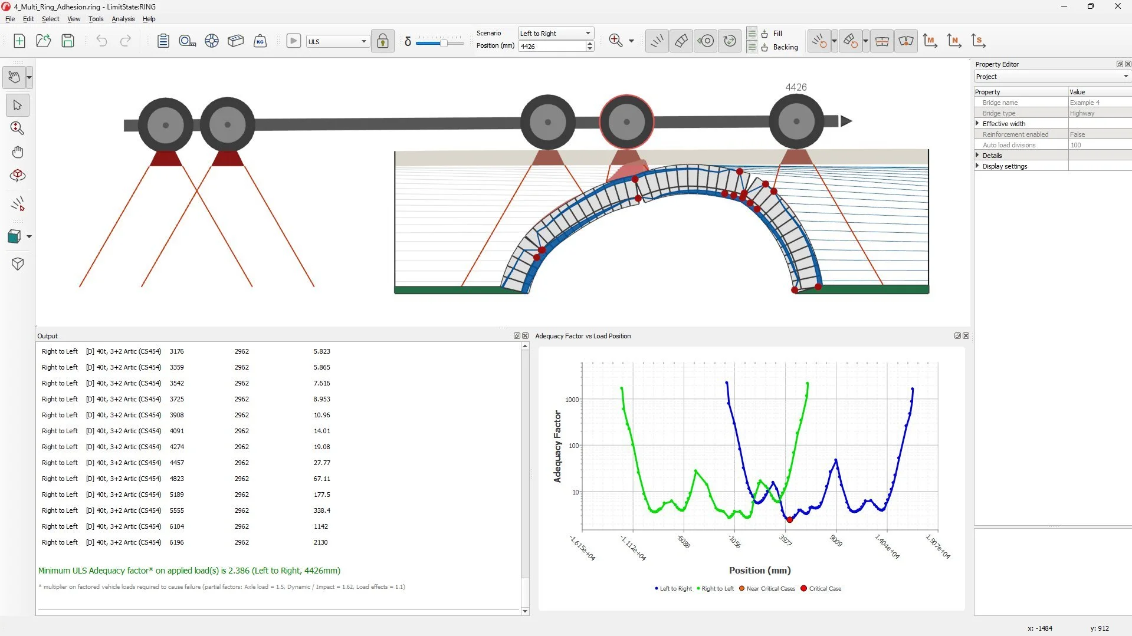
Task: Open the partial factors KG icon
Action: pos(260,41)
